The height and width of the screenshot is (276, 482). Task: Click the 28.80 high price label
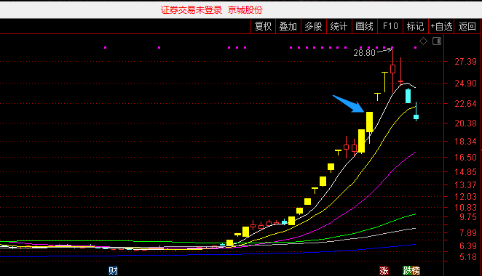pos(364,53)
